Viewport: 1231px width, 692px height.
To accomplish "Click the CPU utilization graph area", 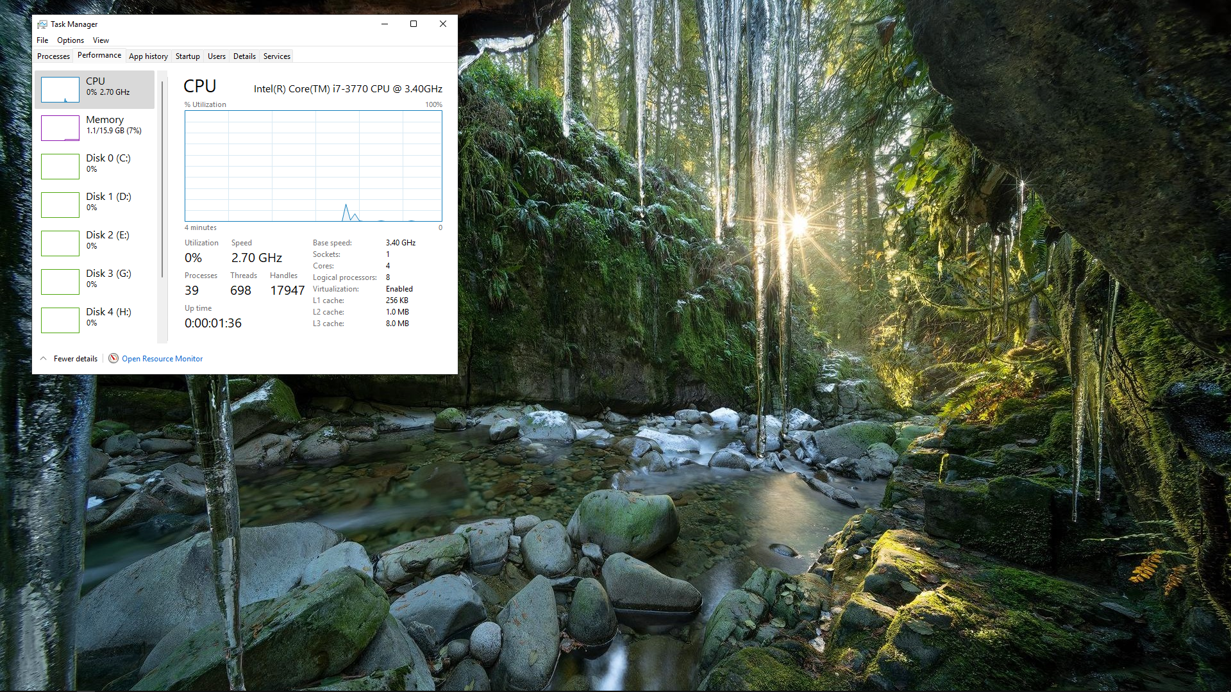I will click(314, 166).
